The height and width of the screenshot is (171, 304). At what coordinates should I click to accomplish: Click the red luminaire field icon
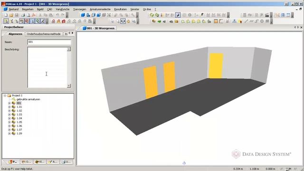64,21
